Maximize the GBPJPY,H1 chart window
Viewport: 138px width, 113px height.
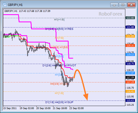tap(123, 5)
